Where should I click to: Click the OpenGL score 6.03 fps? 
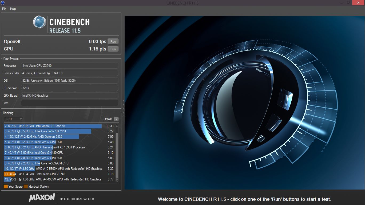coord(97,41)
